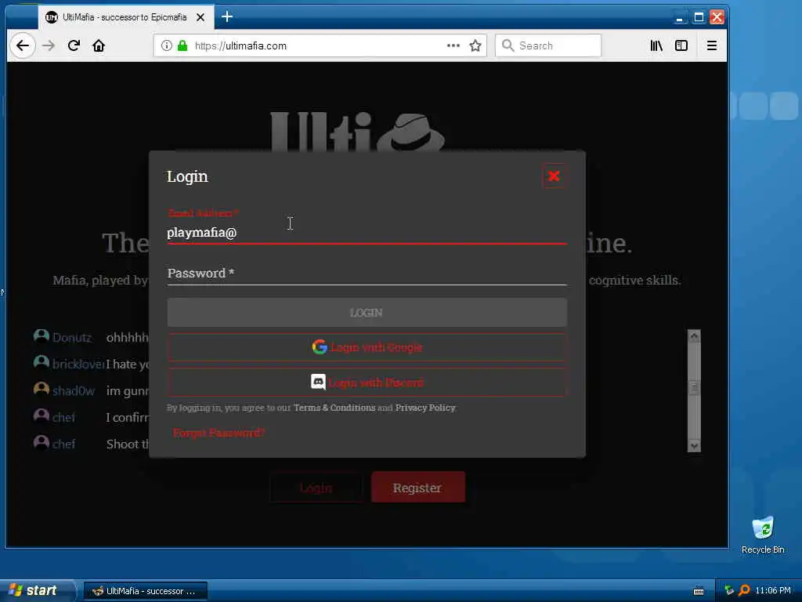Reload the page with the refresh icon
The width and height of the screenshot is (802, 602).
pyautogui.click(x=74, y=46)
